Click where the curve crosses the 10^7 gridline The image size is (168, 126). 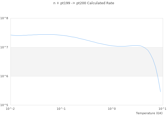point(143,47)
